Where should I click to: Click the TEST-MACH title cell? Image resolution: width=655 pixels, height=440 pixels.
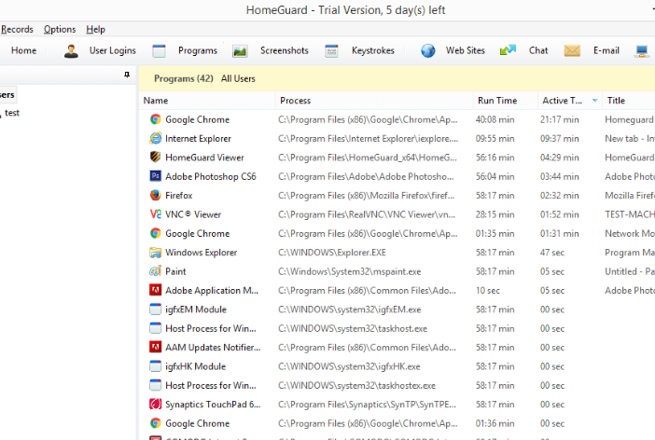(630, 214)
